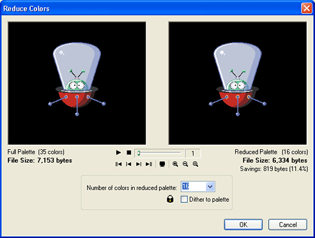This screenshot has height=238, width=315.
Task: Confirm with the OK button
Action: click(243, 225)
